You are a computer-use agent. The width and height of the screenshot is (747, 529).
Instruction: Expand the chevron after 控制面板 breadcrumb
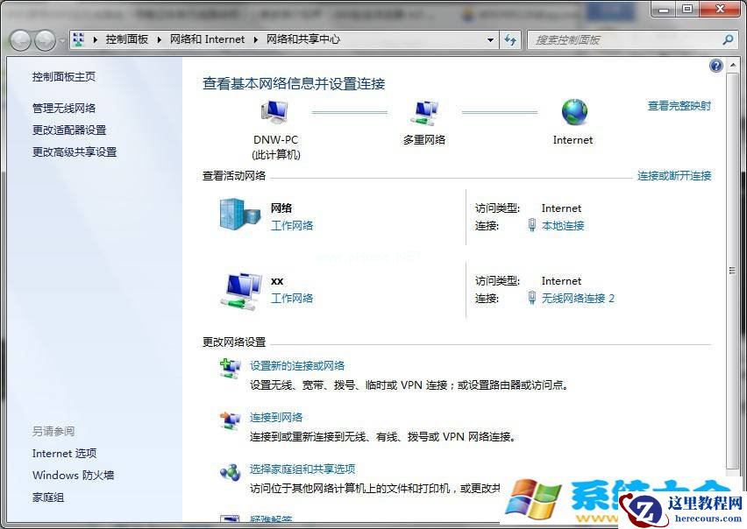tap(160, 39)
